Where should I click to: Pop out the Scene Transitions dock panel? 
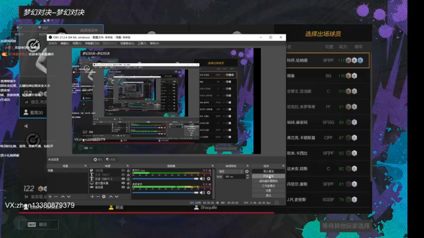click(248, 166)
